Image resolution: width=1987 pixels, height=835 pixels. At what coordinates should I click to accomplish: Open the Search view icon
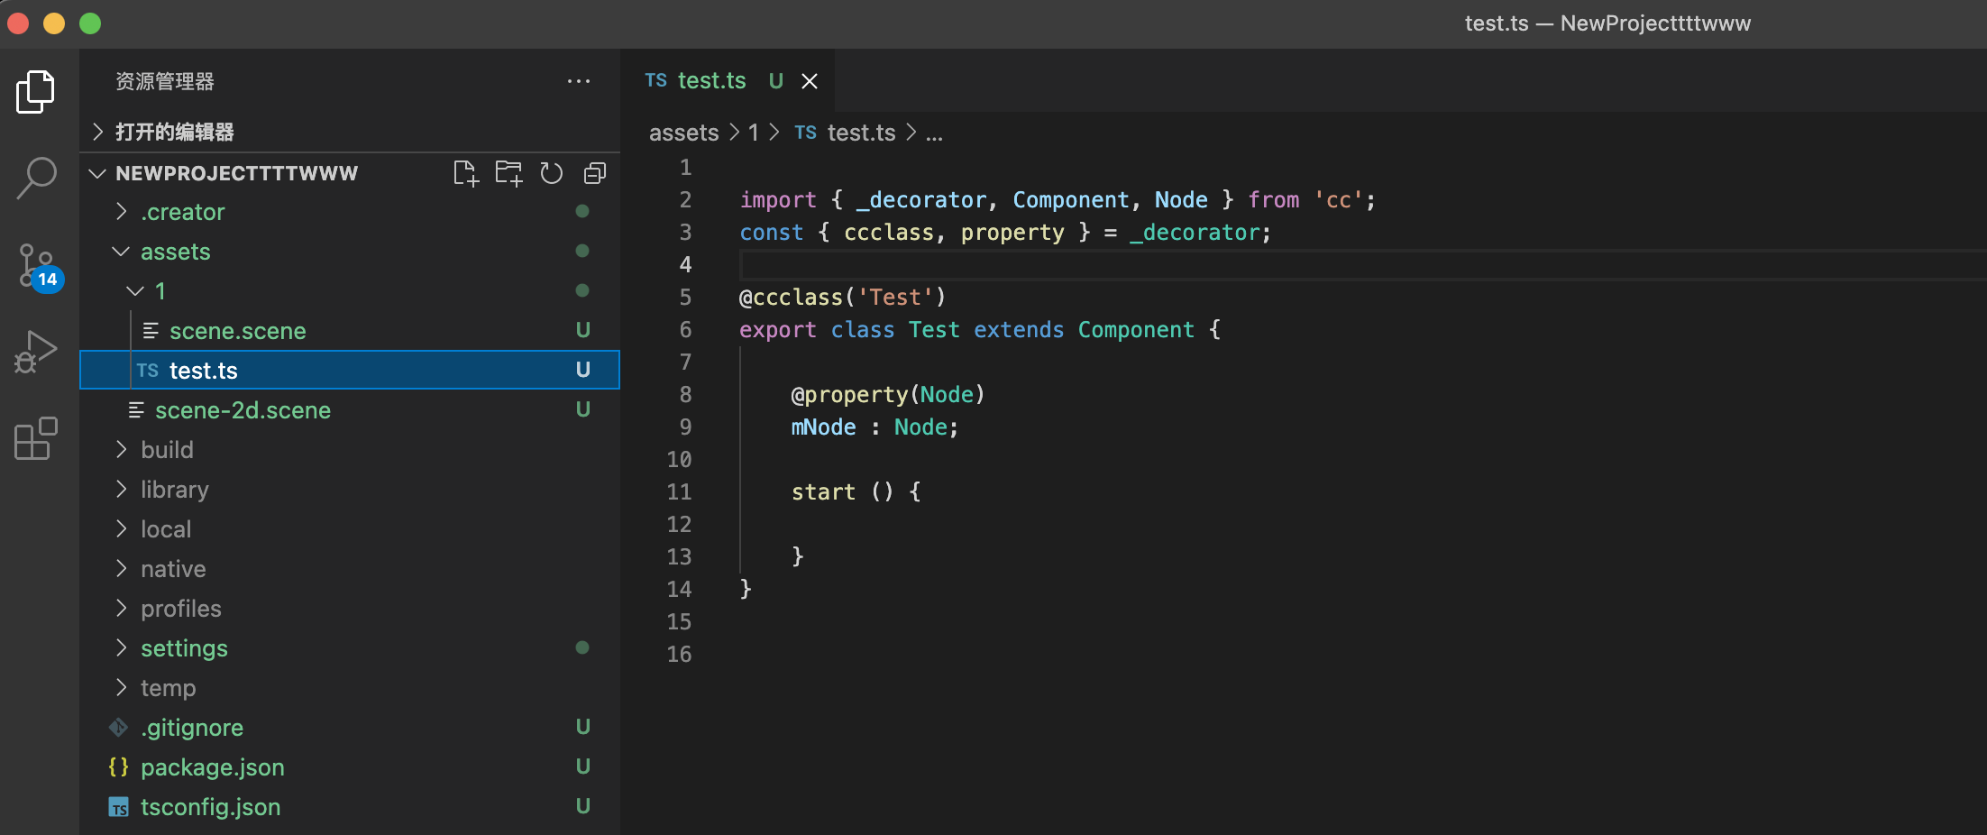[x=36, y=178]
